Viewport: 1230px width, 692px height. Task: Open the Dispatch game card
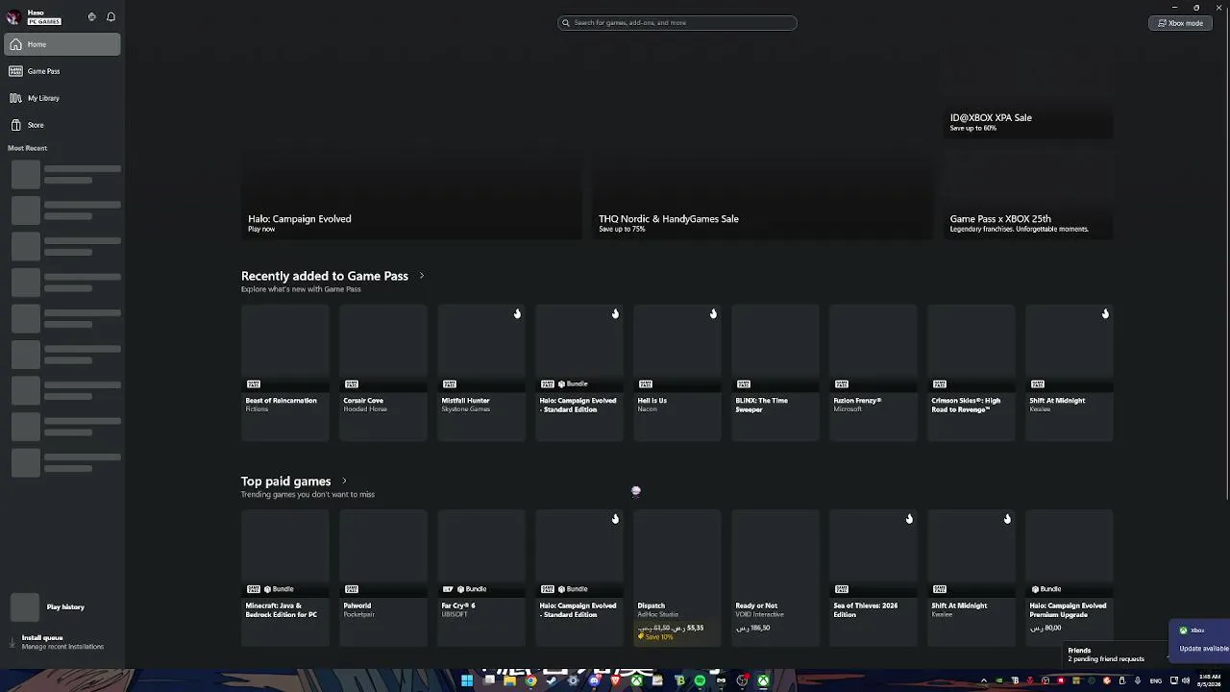[677, 578]
